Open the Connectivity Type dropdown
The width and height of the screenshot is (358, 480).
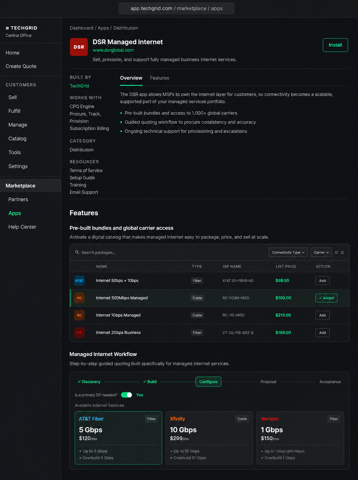288,252
